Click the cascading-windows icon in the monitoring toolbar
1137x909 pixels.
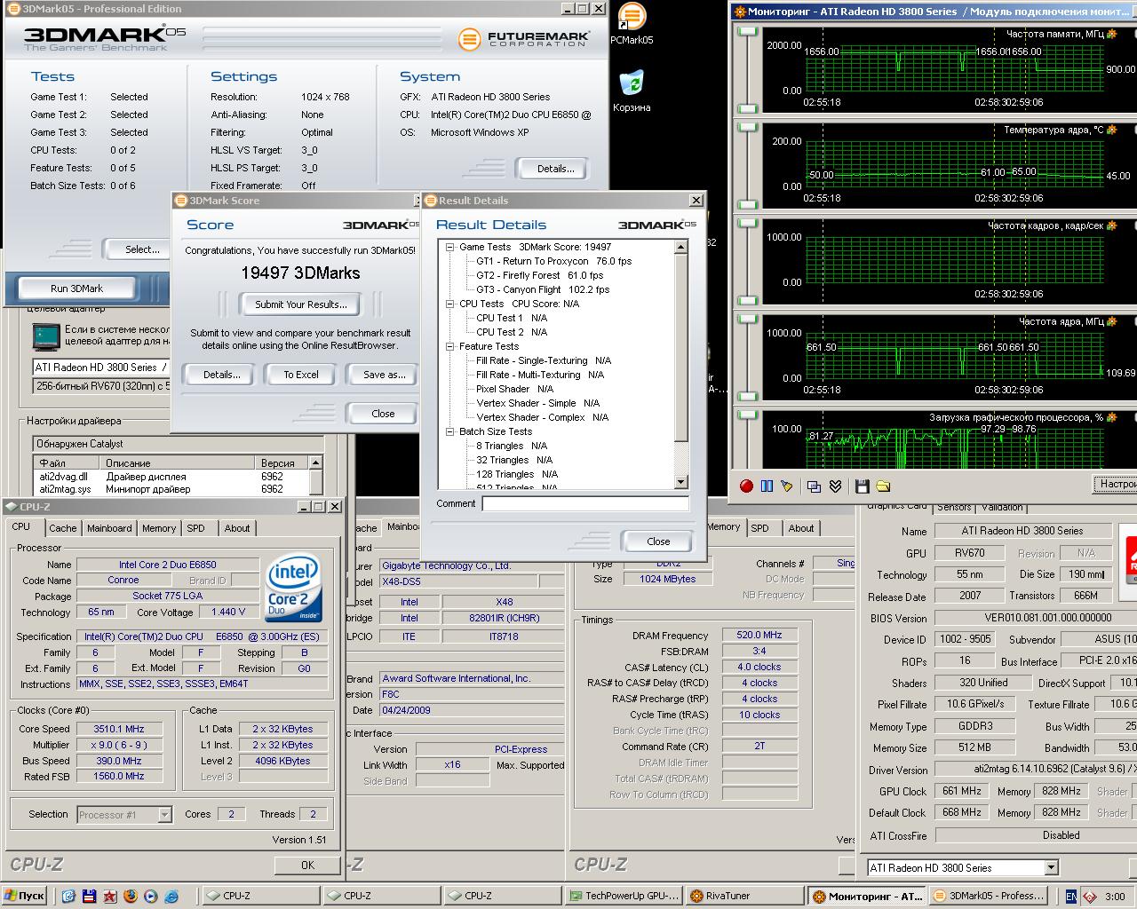click(814, 486)
